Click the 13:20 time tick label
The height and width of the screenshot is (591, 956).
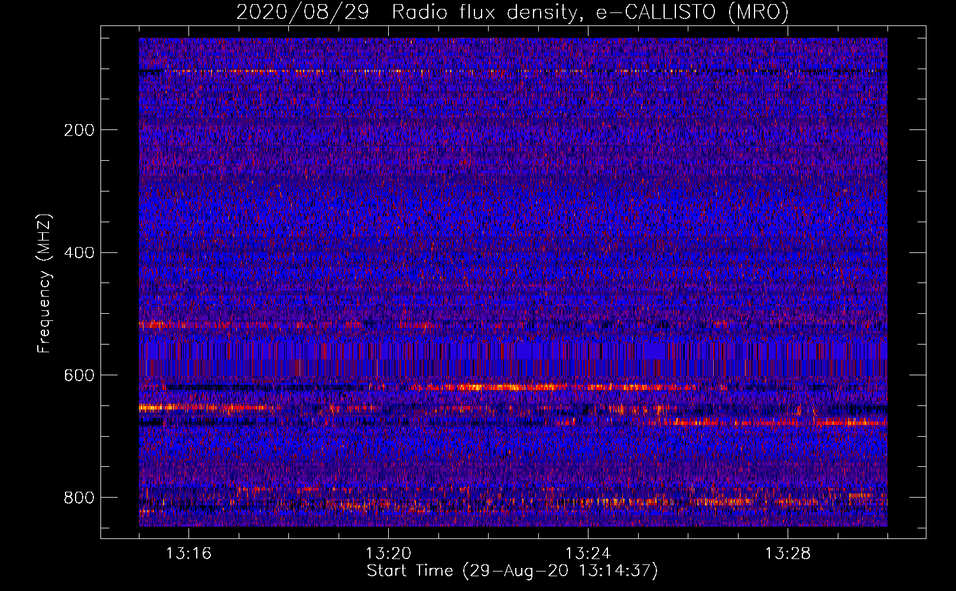pyautogui.click(x=388, y=554)
